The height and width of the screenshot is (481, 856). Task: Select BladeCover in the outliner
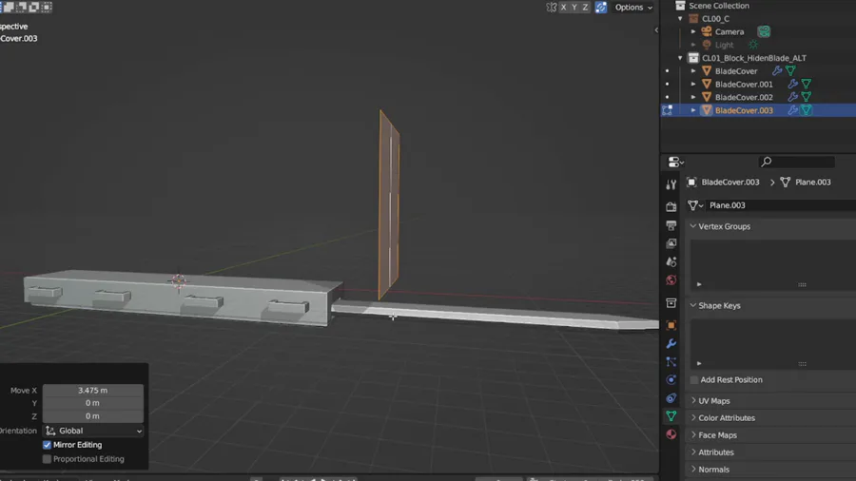[736, 71]
